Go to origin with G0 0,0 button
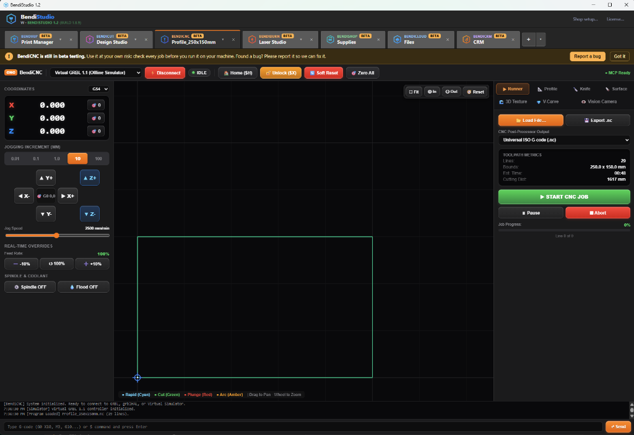Image resolution: width=634 pixels, height=435 pixels. 46,196
